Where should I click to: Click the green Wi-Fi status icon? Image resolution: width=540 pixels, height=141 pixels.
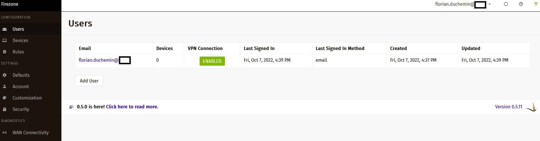pyautogui.click(x=536, y=4)
